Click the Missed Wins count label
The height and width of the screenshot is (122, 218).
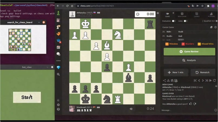pyautogui.click(x=206, y=44)
